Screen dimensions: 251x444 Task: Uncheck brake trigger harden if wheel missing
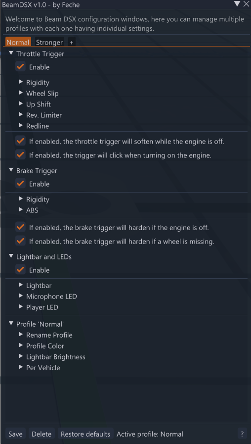tap(20, 241)
